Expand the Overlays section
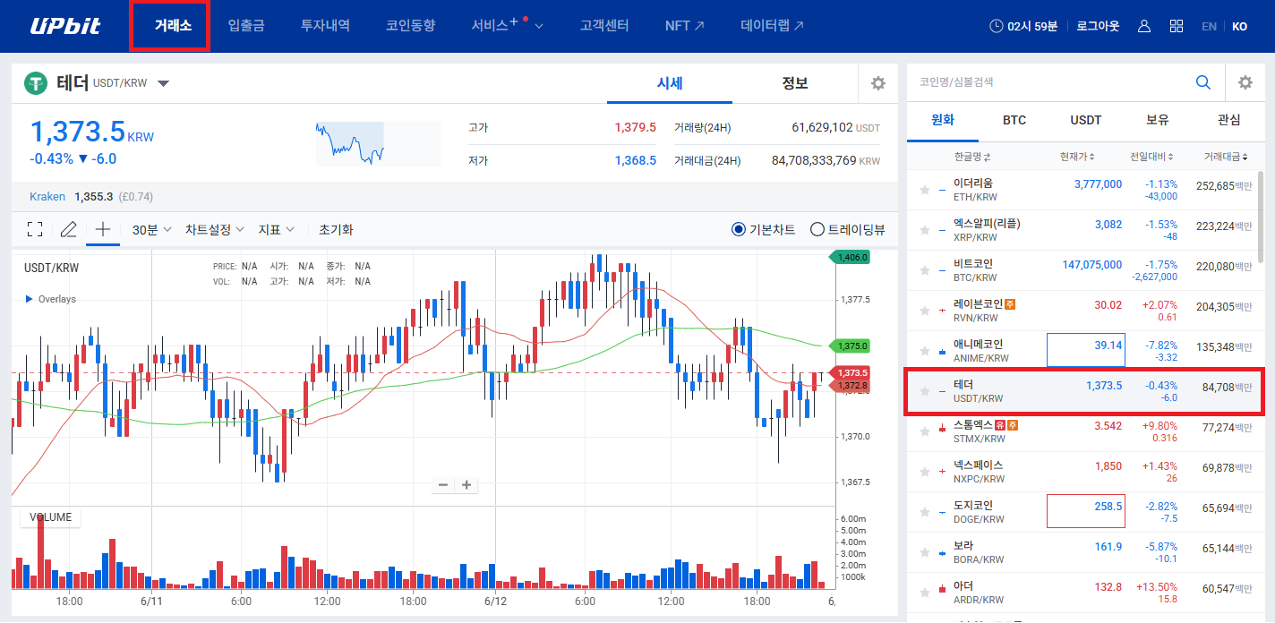This screenshot has height=623, width=1275. (51, 299)
